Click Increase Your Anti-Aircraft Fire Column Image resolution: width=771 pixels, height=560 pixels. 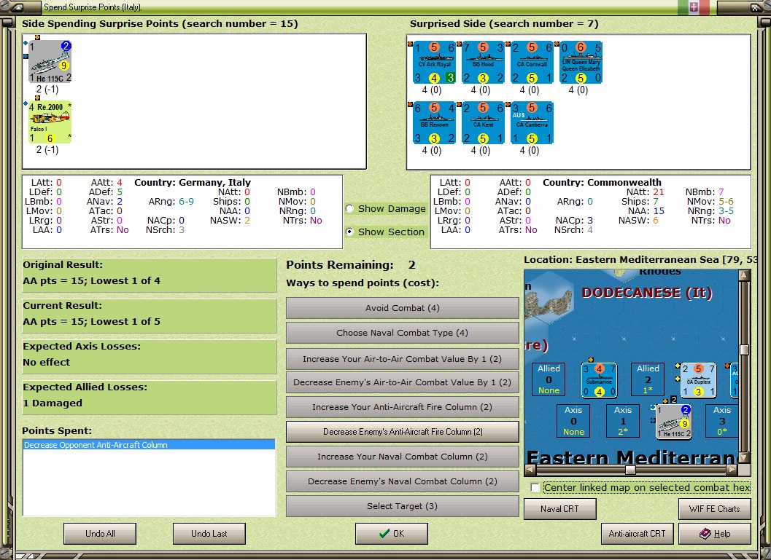(x=402, y=407)
